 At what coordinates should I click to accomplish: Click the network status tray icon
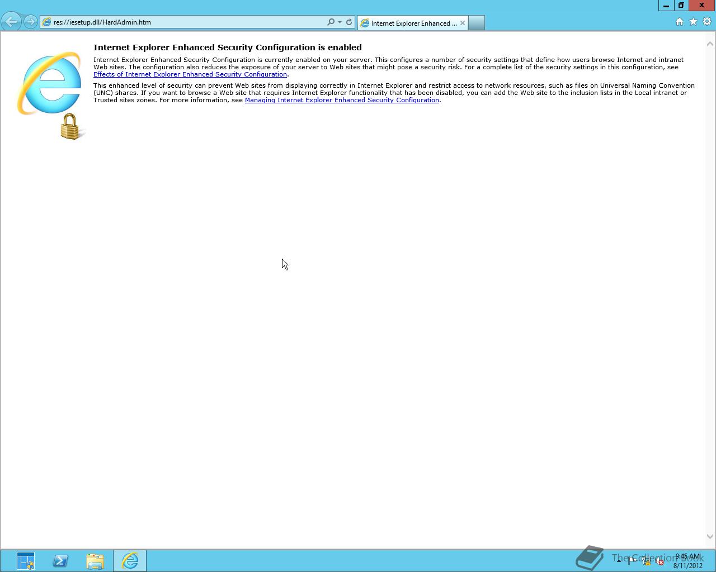tap(646, 561)
